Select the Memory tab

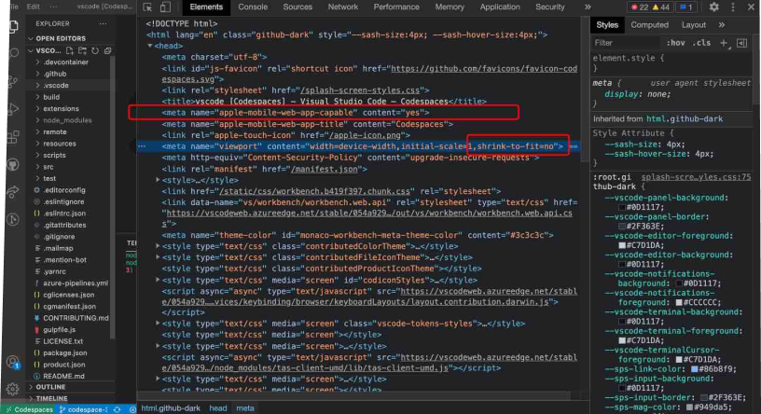pos(450,7)
